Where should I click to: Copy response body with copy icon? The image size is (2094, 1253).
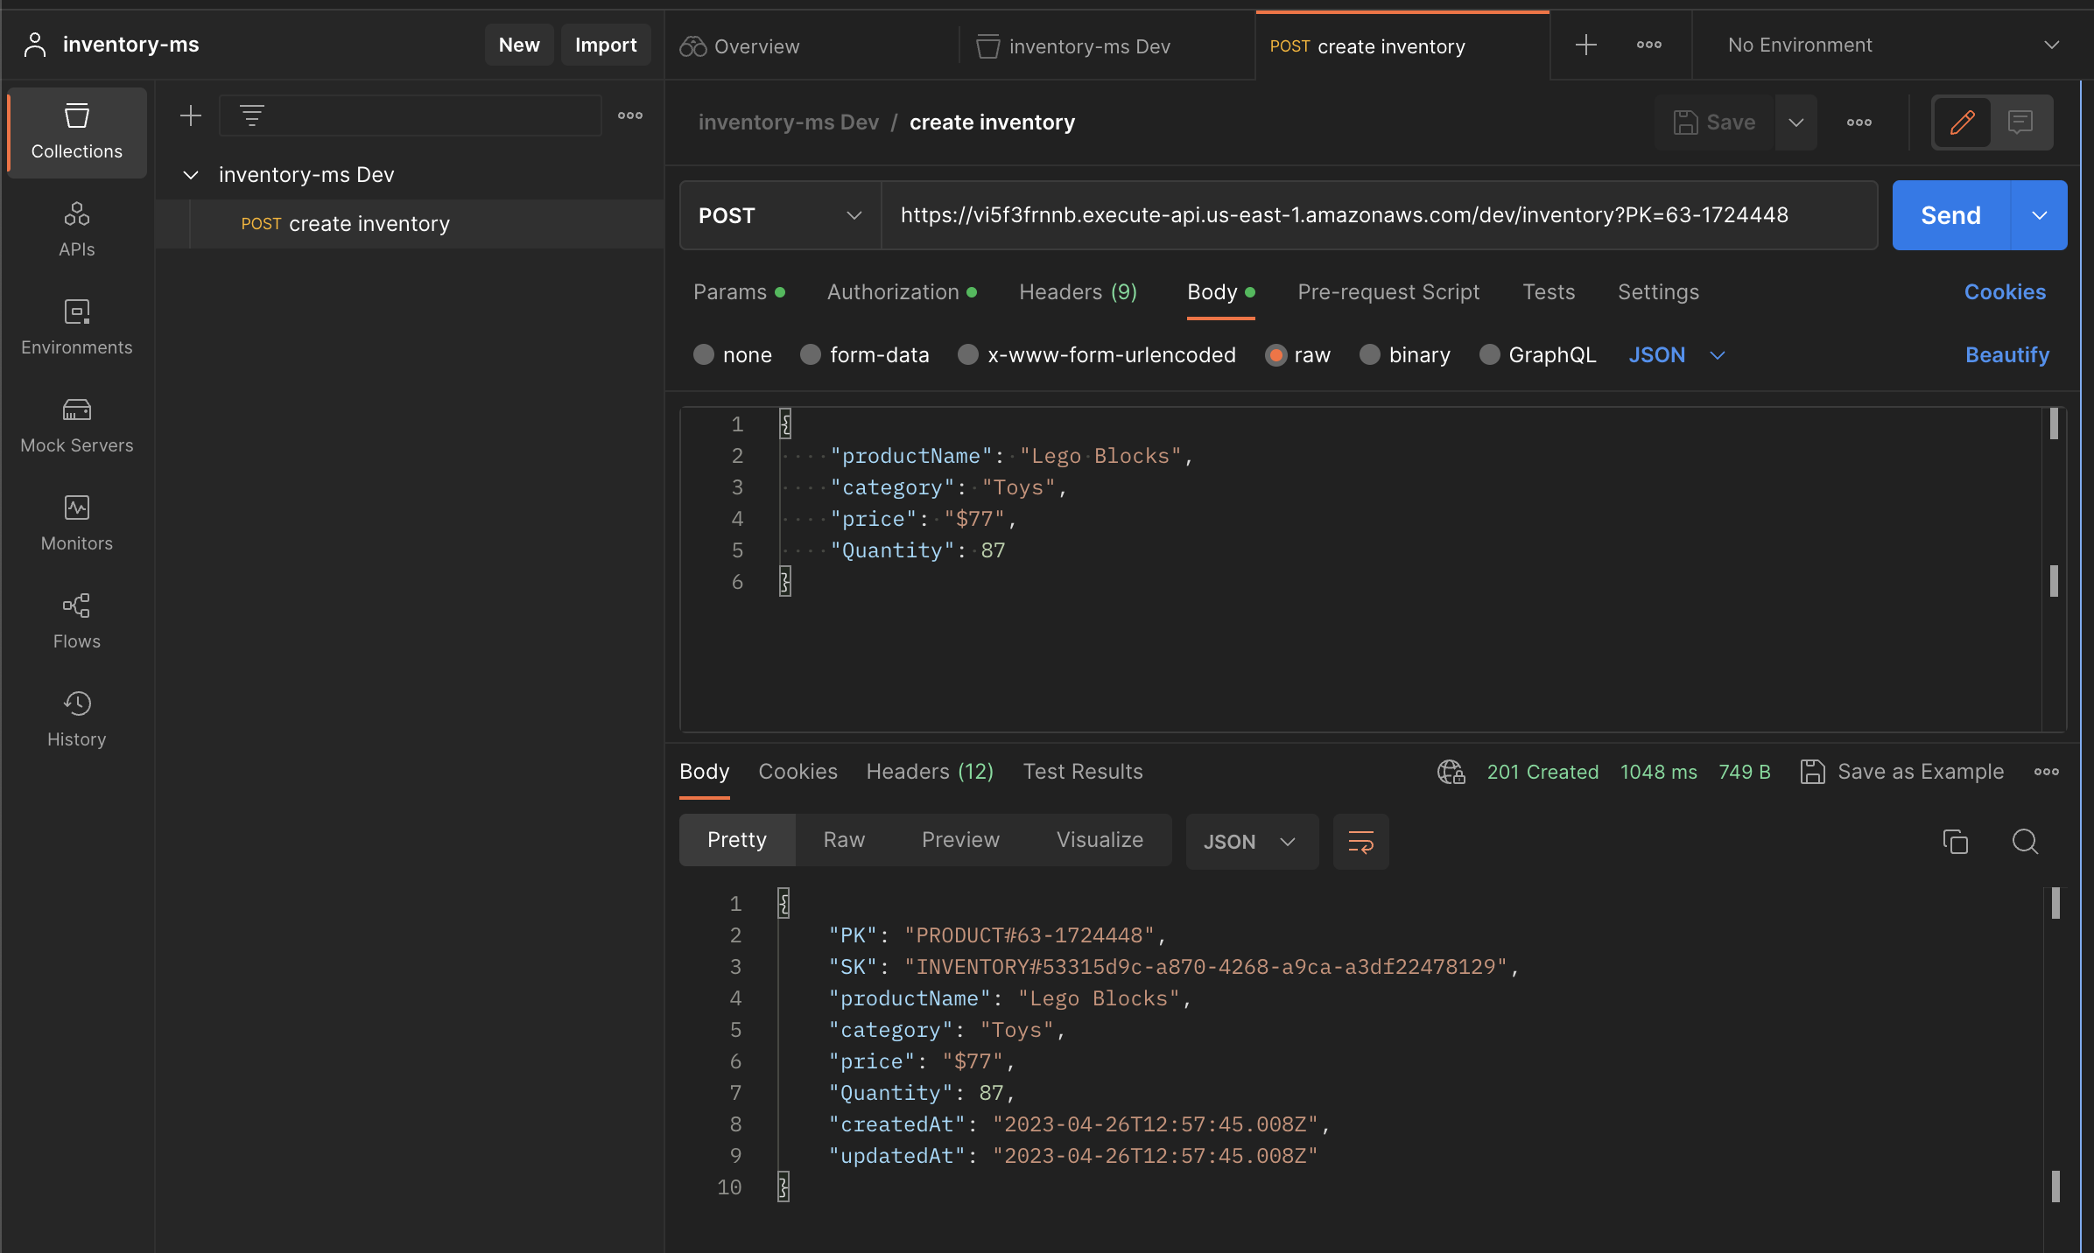point(1956,842)
